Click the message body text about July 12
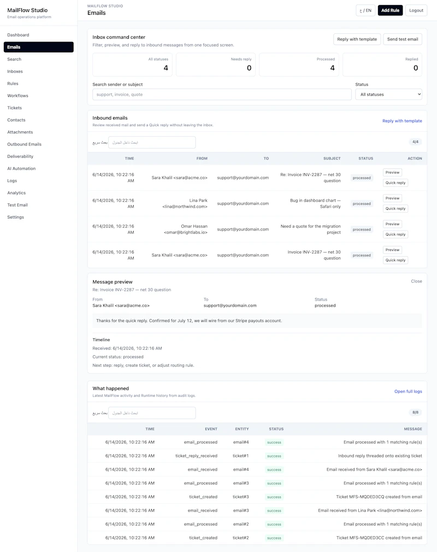Viewport: 437px width, 552px height. point(189,321)
